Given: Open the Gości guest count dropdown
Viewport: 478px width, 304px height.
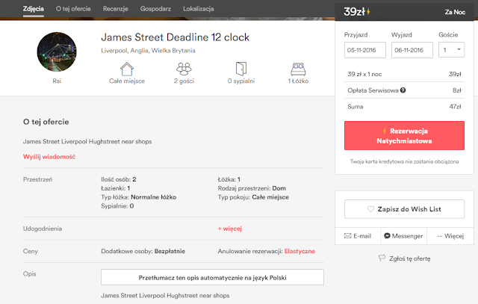Looking at the screenshot, I should click(453, 49).
